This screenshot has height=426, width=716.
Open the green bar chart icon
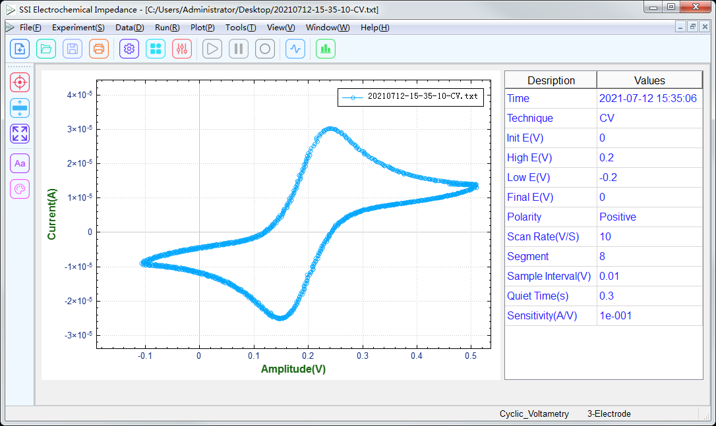(326, 49)
